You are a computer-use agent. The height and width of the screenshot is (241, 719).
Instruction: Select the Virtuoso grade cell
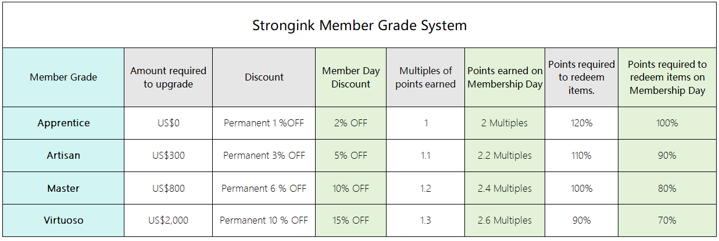coord(63,220)
